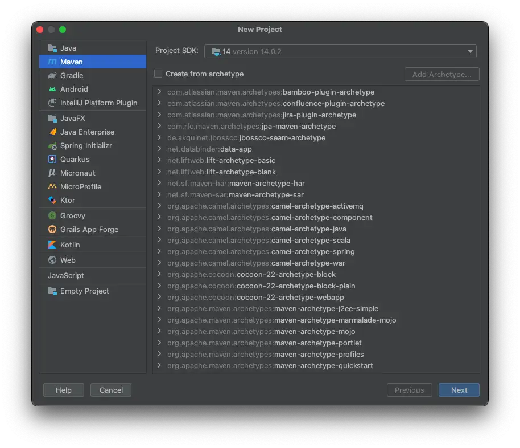
Task: Click the Empty Project folder icon
Action: coord(52,291)
